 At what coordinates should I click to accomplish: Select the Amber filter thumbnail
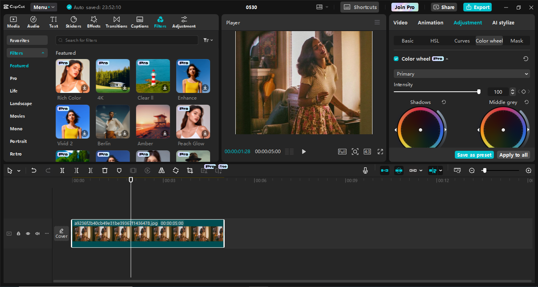(x=153, y=122)
